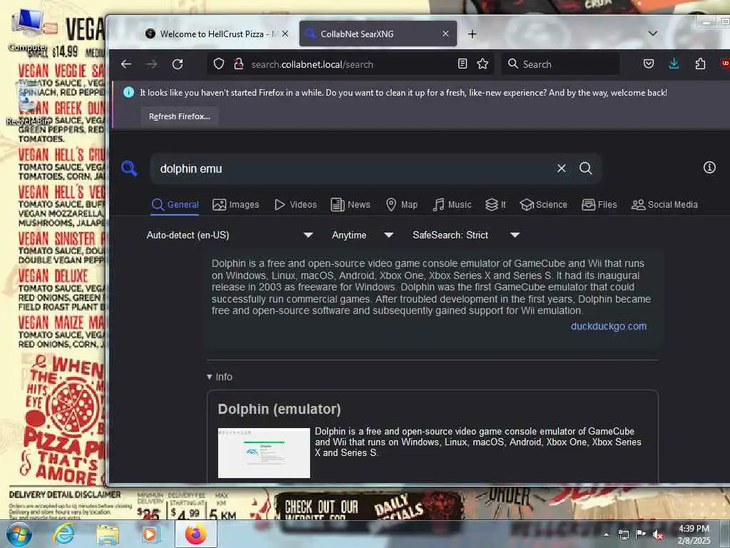730x548 pixels.
Task: Open the duckduckgo.com source link
Action: click(609, 326)
